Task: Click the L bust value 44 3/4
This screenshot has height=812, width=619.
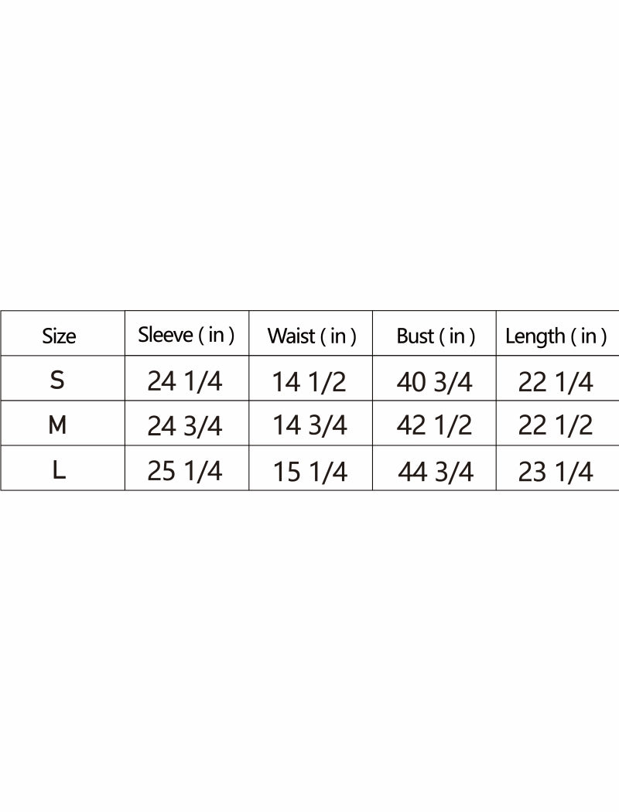Action: click(x=435, y=471)
